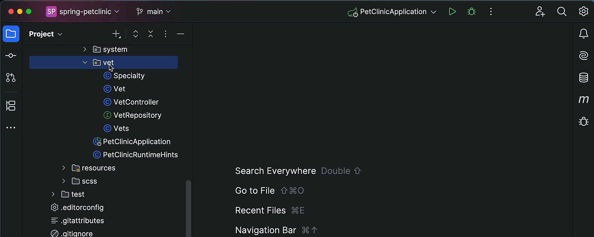
Task: Run the PetClinicApplication configuration
Action: [453, 11]
